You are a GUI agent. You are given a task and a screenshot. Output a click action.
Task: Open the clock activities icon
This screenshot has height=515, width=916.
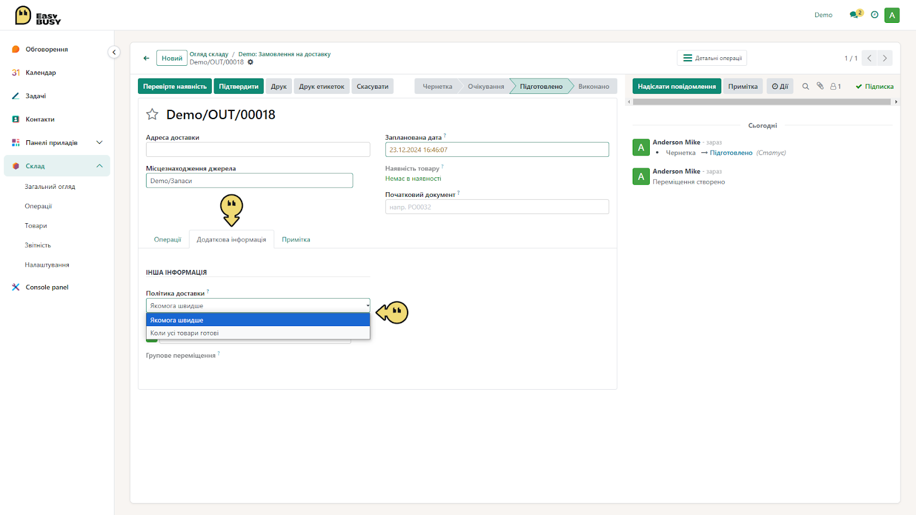(874, 15)
